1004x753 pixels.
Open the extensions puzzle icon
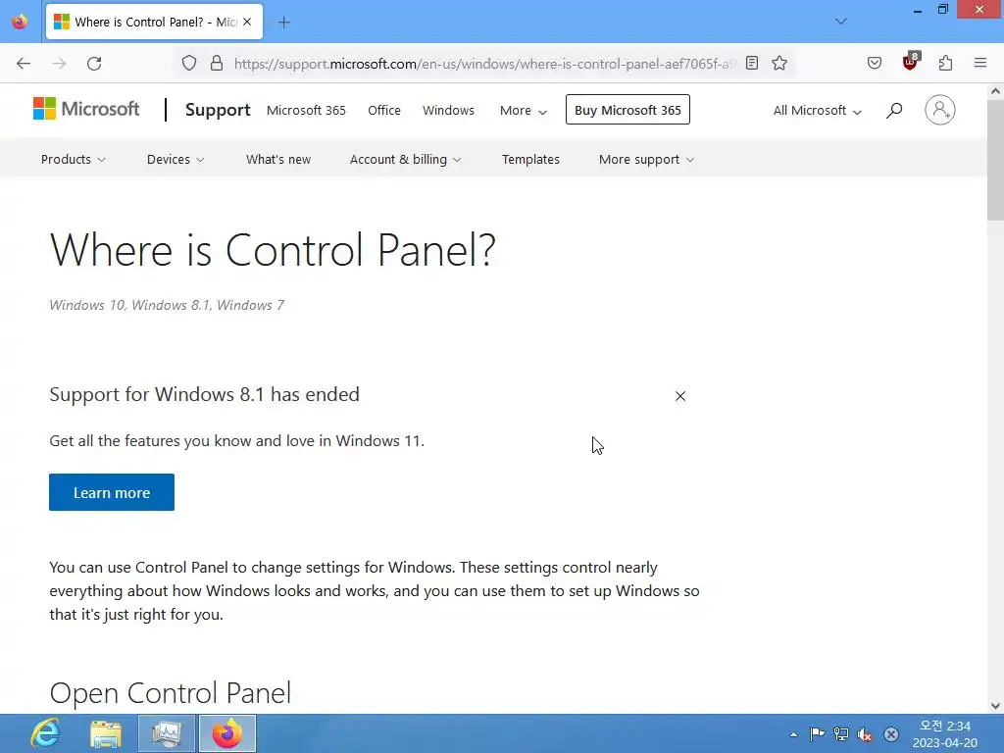pyautogui.click(x=945, y=64)
